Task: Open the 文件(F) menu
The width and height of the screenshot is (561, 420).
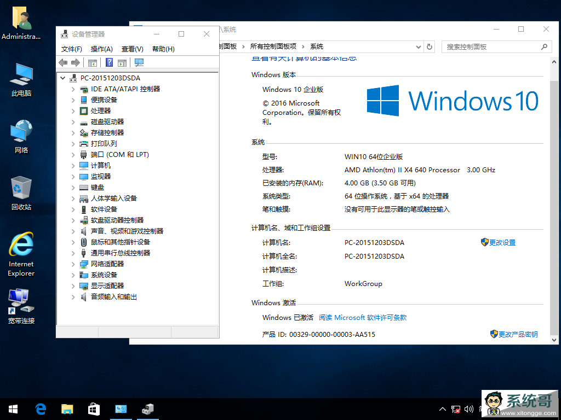Action: 72,49
